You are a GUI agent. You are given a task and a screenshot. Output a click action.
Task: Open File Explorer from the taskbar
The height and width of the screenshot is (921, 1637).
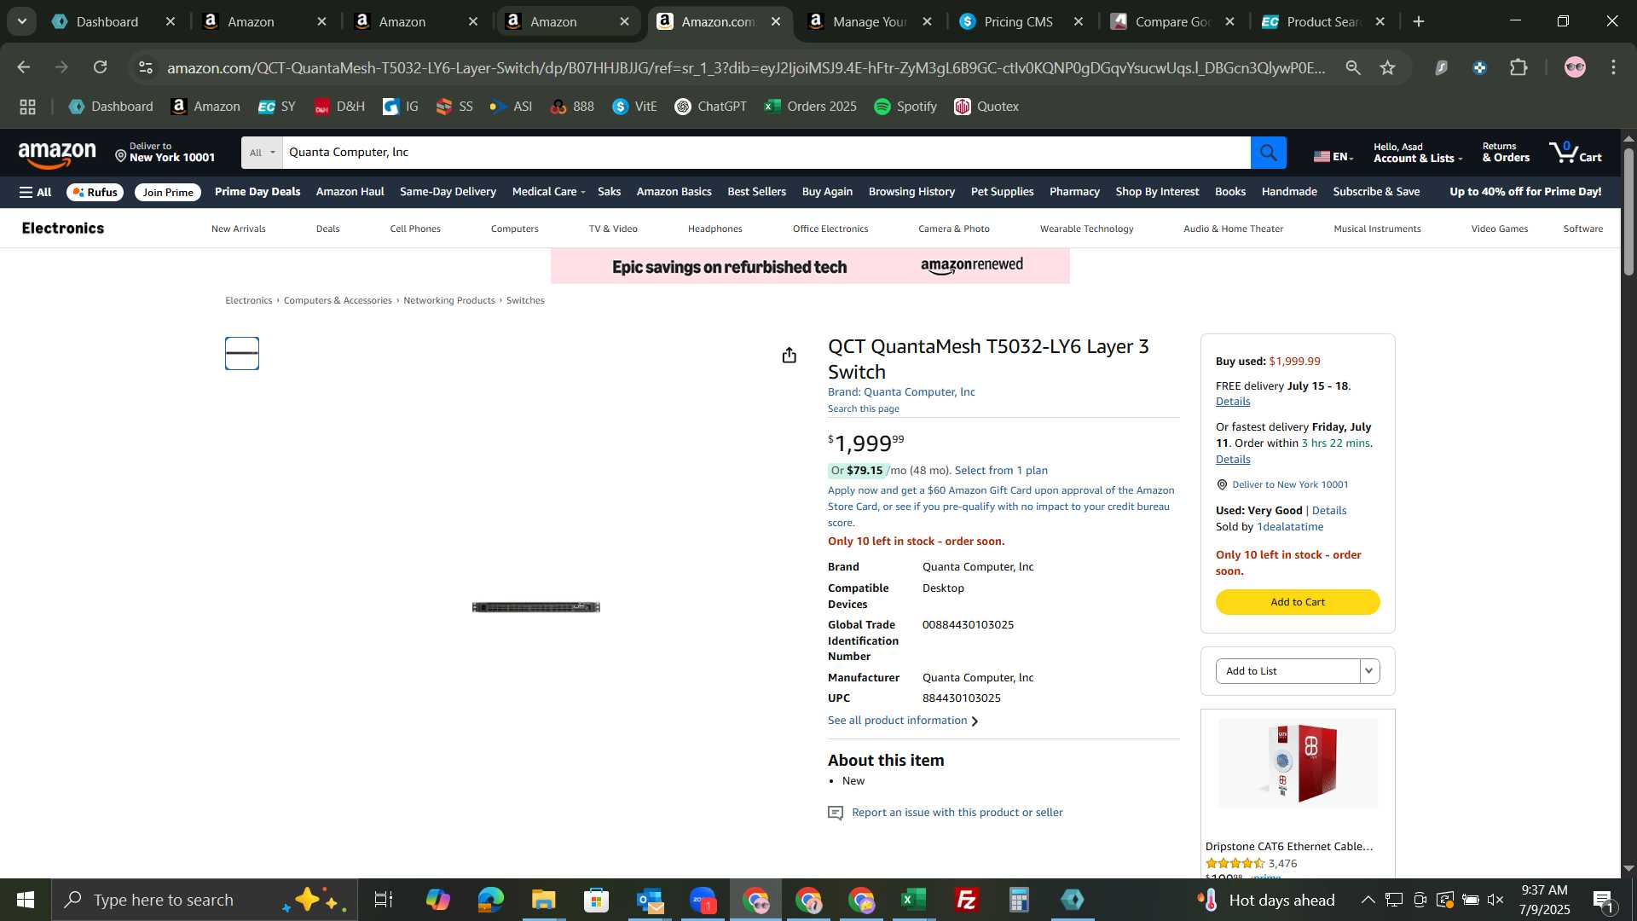coord(543,900)
